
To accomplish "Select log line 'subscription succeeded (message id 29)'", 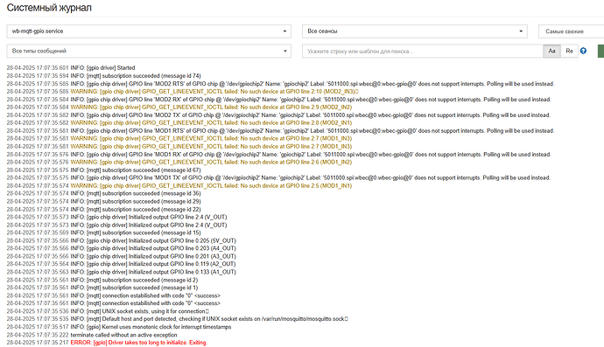I will (103, 201).
